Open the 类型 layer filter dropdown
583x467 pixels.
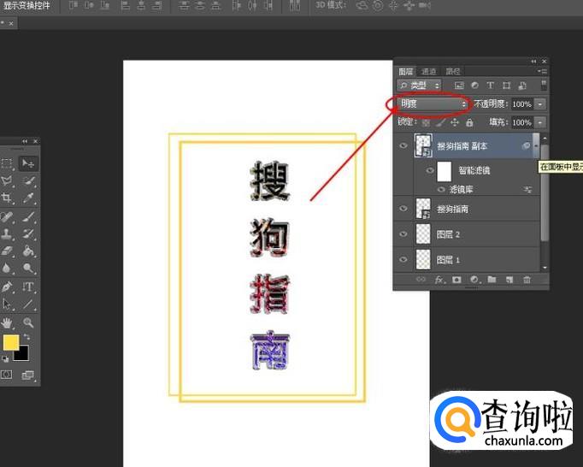420,86
